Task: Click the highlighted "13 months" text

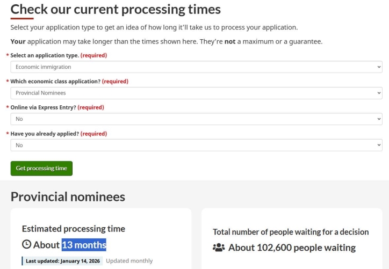Action: coord(84,245)
